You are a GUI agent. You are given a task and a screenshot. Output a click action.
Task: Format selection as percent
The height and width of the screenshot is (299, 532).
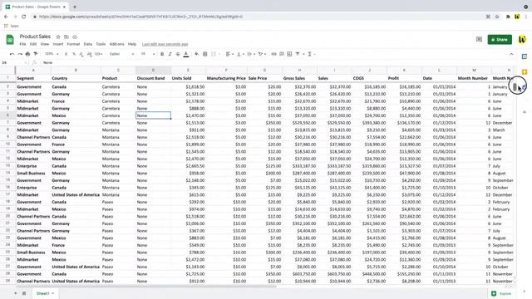[74, 54]
